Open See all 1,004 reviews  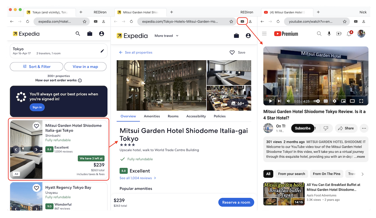tap(136, 178)
